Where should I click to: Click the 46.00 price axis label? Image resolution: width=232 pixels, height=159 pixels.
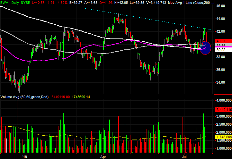point(221,6)
